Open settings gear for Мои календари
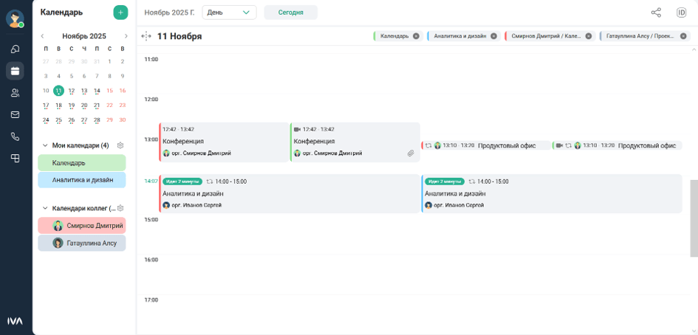Image resolution: width=698 pixels, height=335 pixels. coord(120,145)
